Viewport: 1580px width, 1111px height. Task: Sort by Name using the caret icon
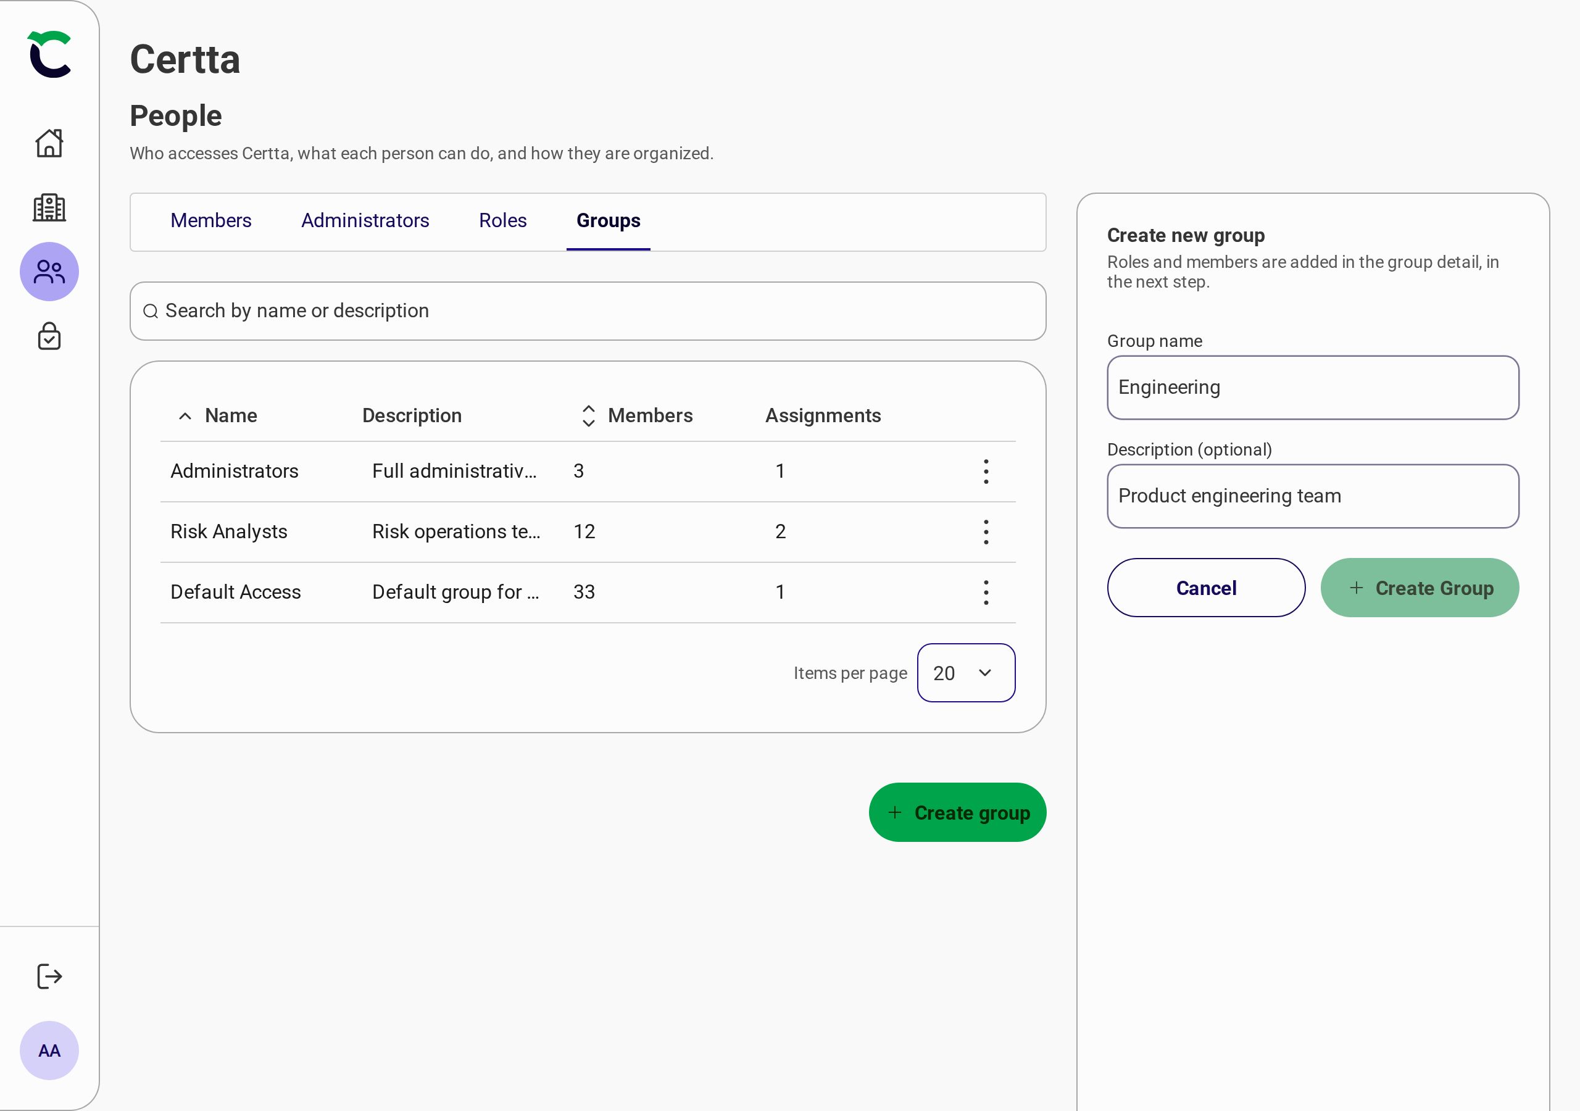[x=185, y=416]
